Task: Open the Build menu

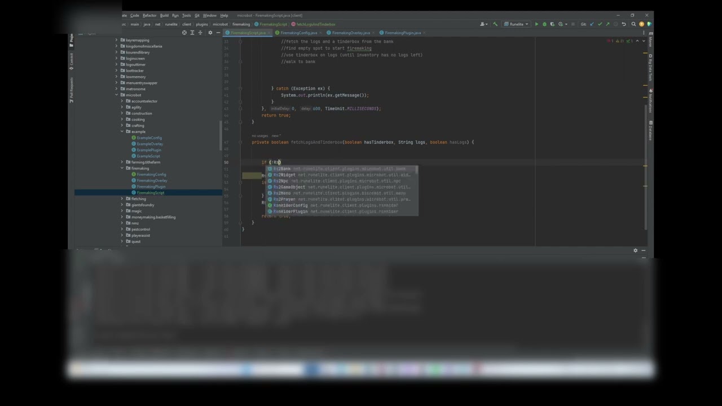Action: (164, 15)
